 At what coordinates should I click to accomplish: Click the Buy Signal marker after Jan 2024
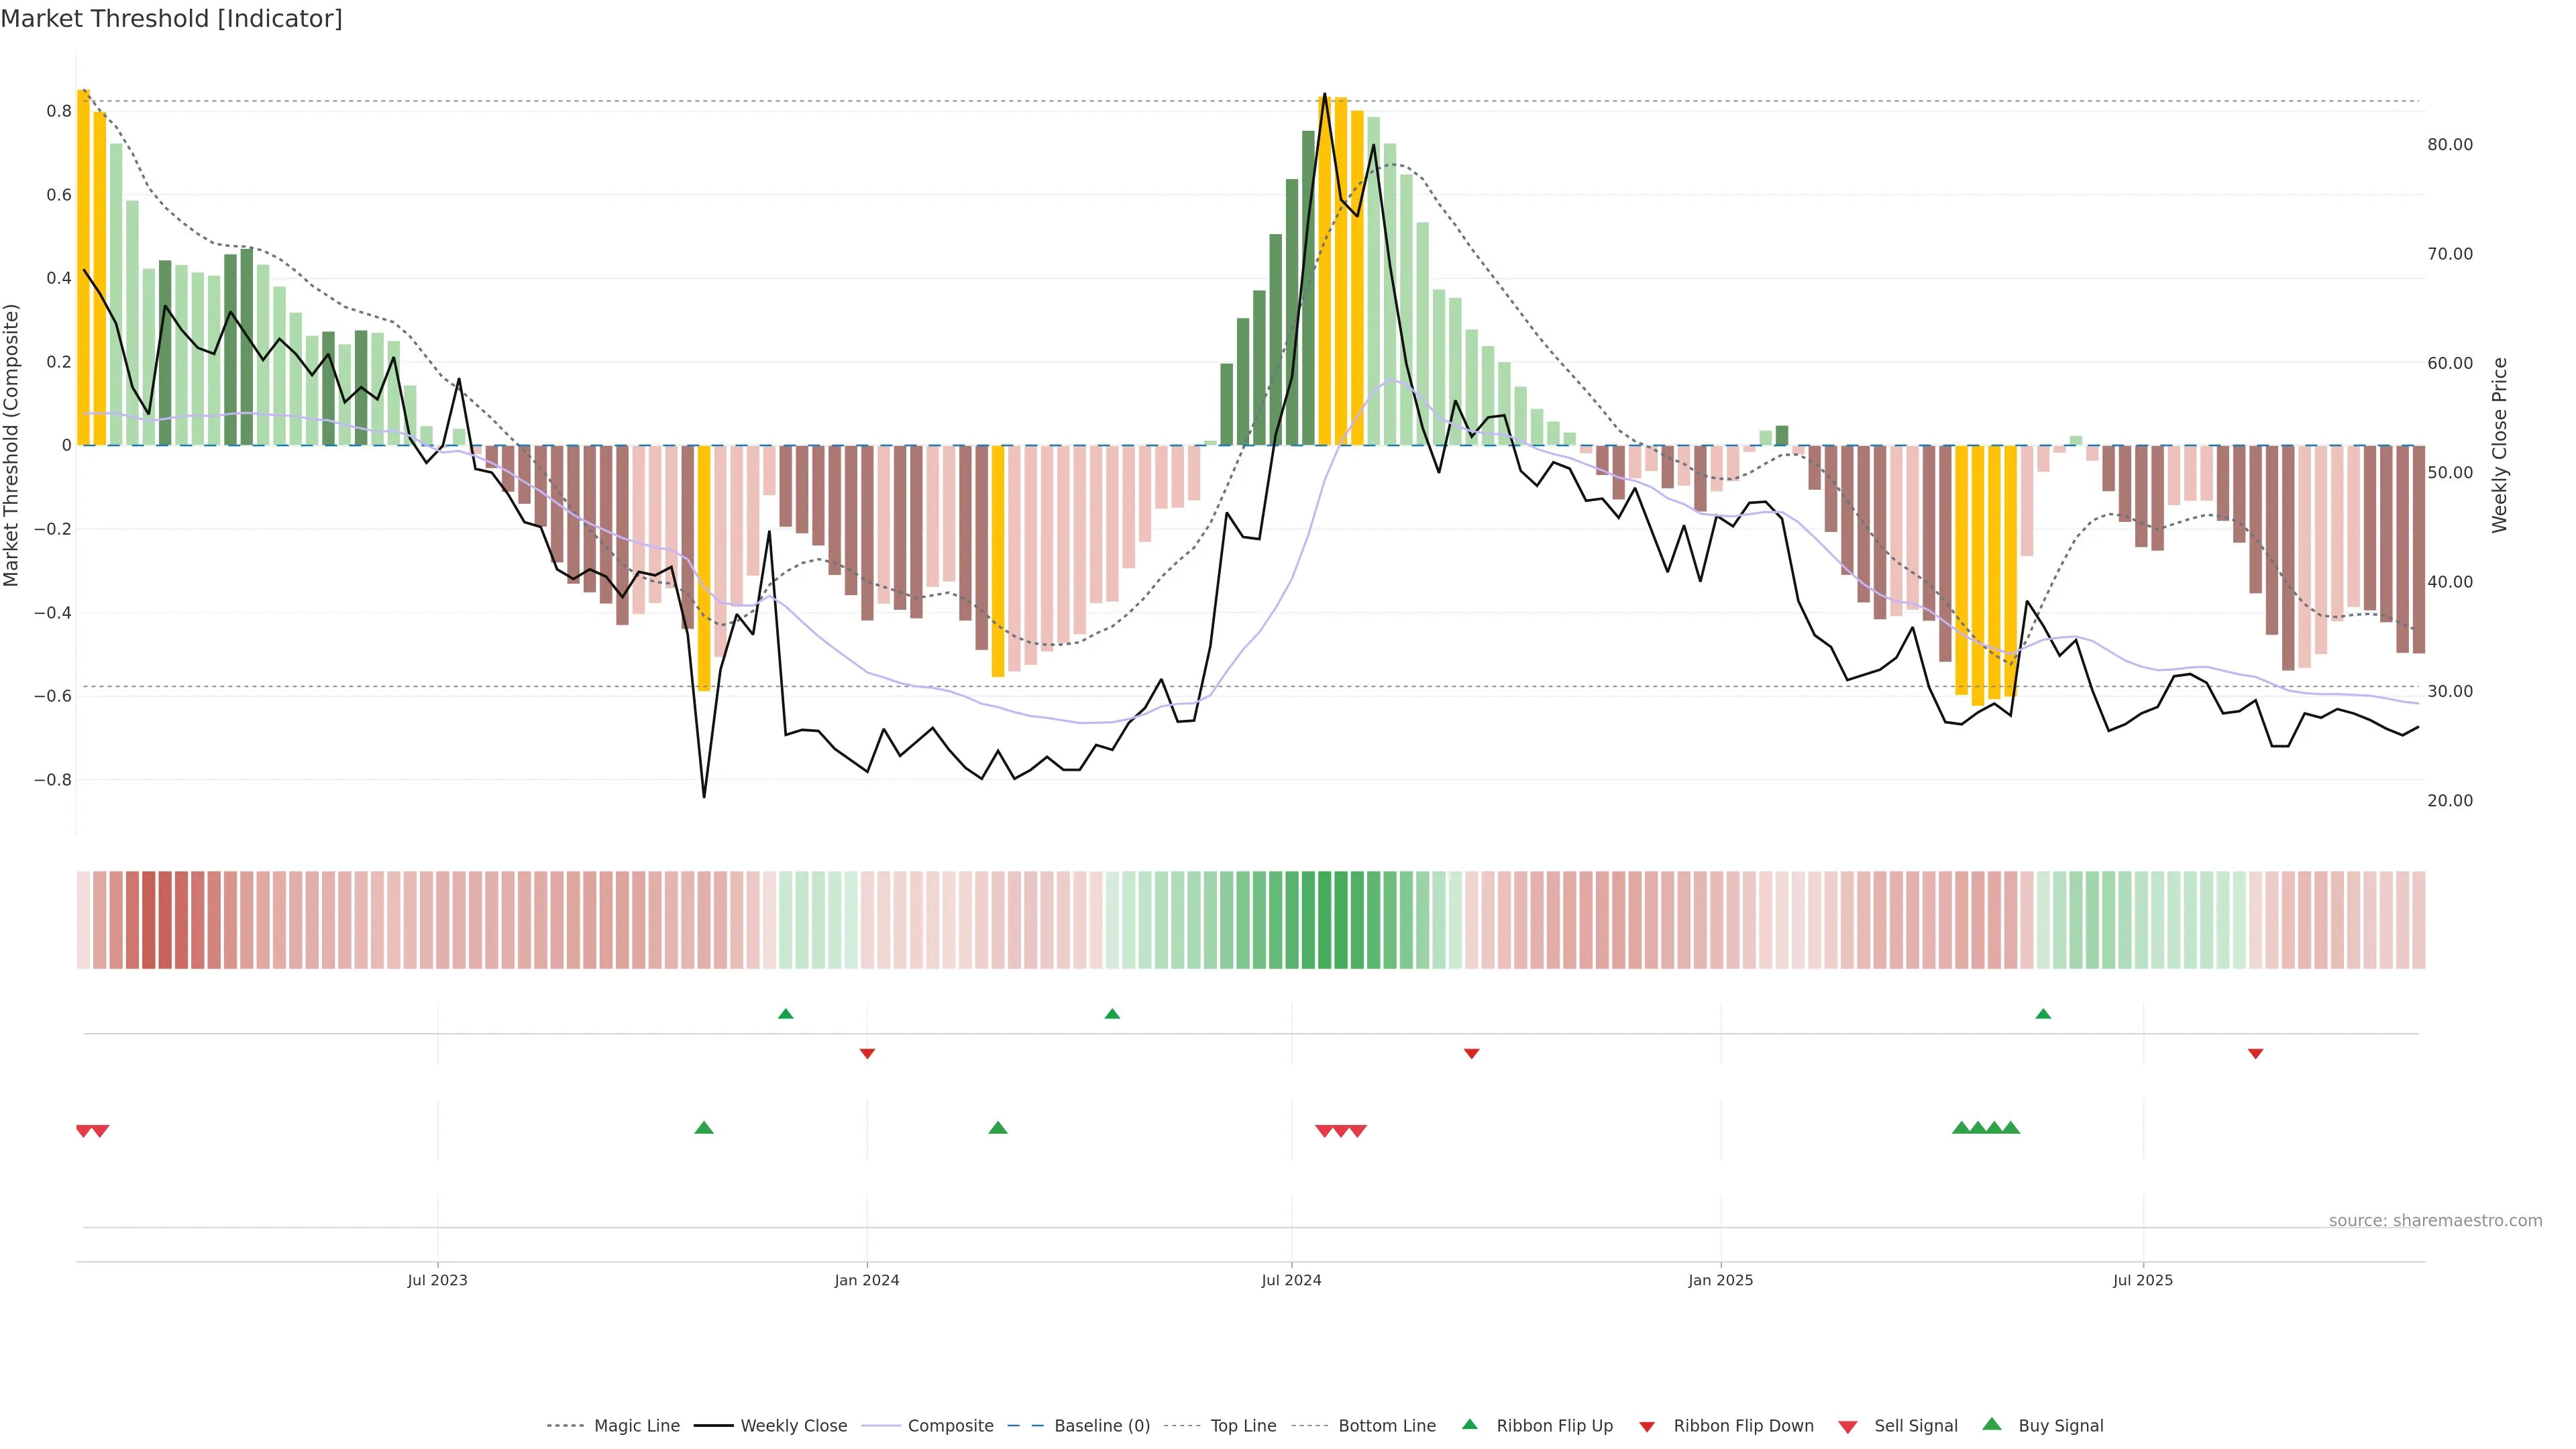click(997, 1128)
